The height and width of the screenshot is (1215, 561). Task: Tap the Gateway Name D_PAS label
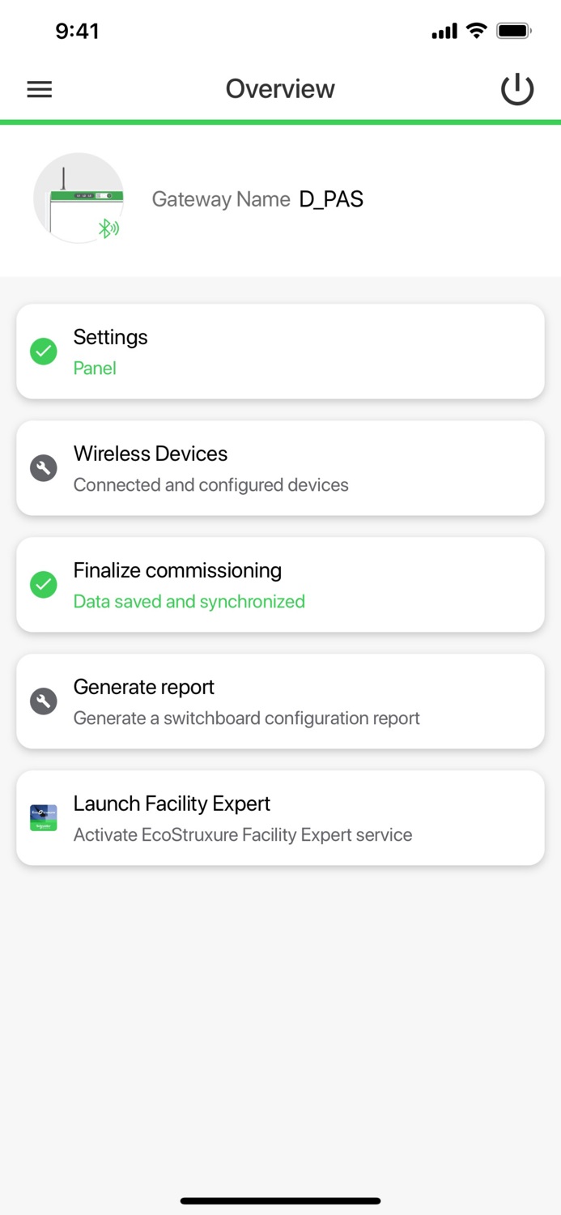tap(257, 198)
